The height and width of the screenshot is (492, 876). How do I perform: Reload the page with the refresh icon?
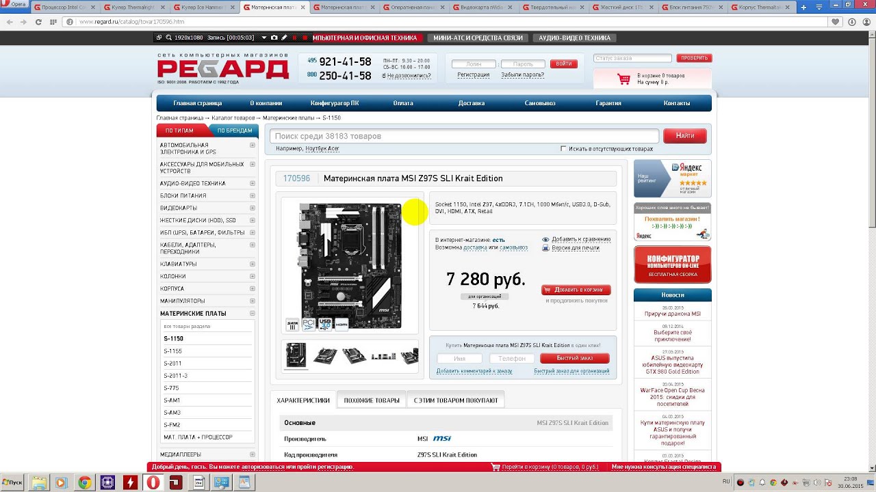pos(38,22)
